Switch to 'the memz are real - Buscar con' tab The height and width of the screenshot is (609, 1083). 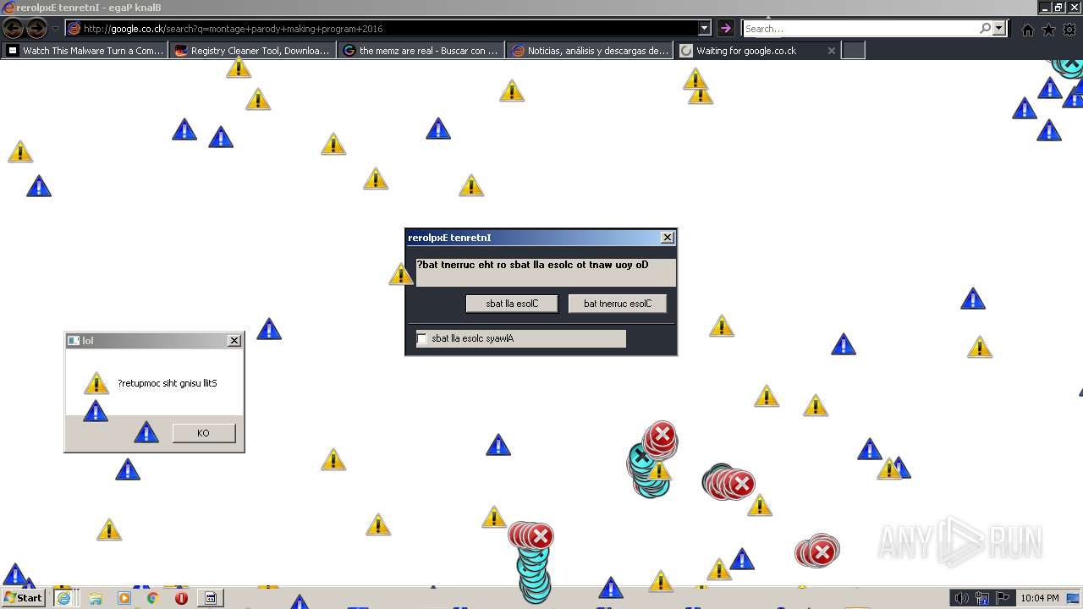point(421,51)
